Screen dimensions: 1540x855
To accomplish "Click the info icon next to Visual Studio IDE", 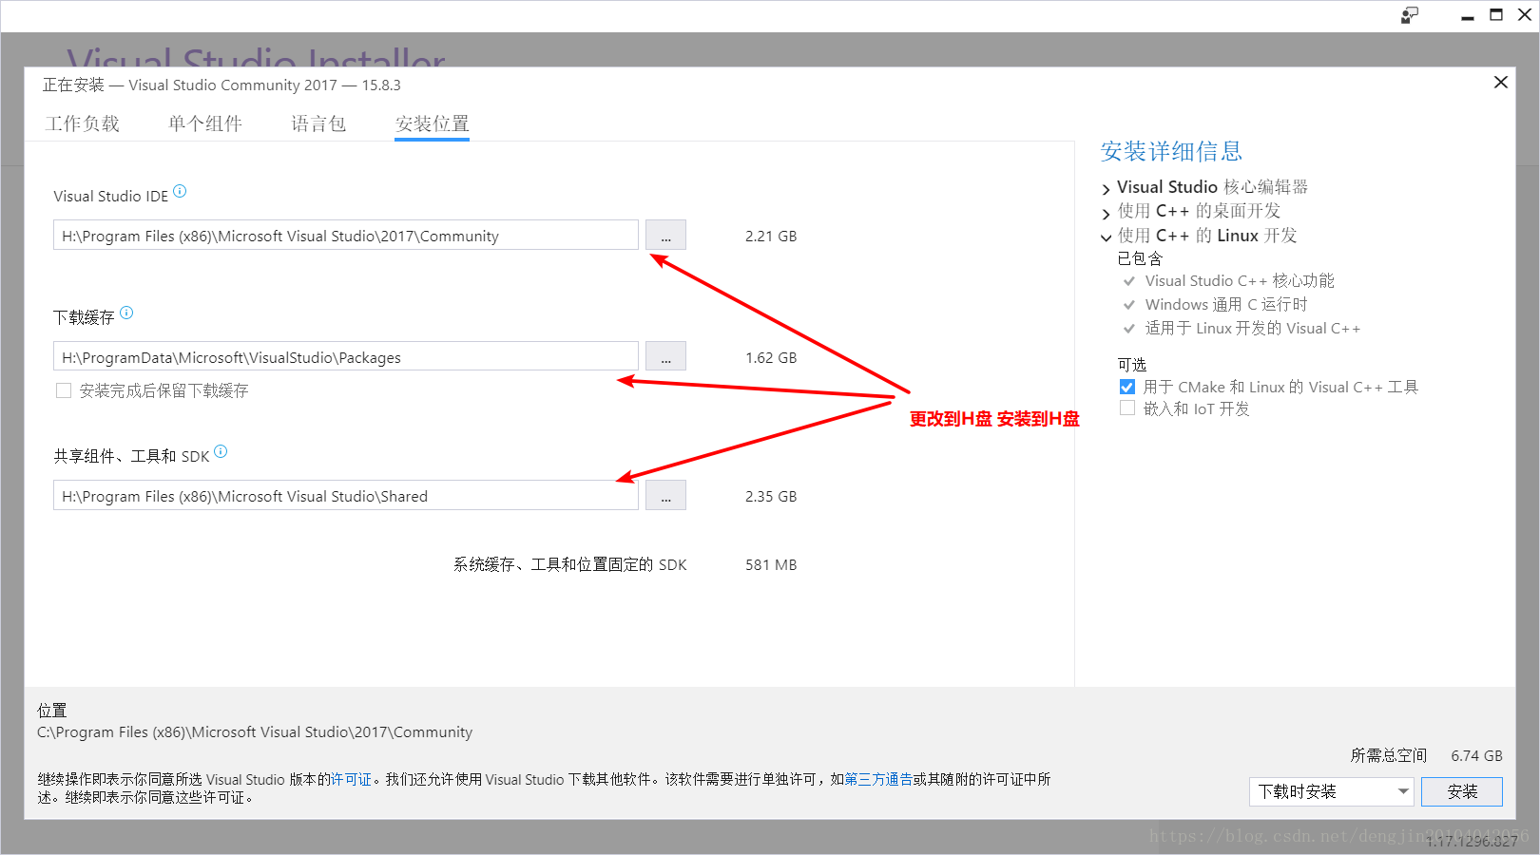I will tap(180, 191).
